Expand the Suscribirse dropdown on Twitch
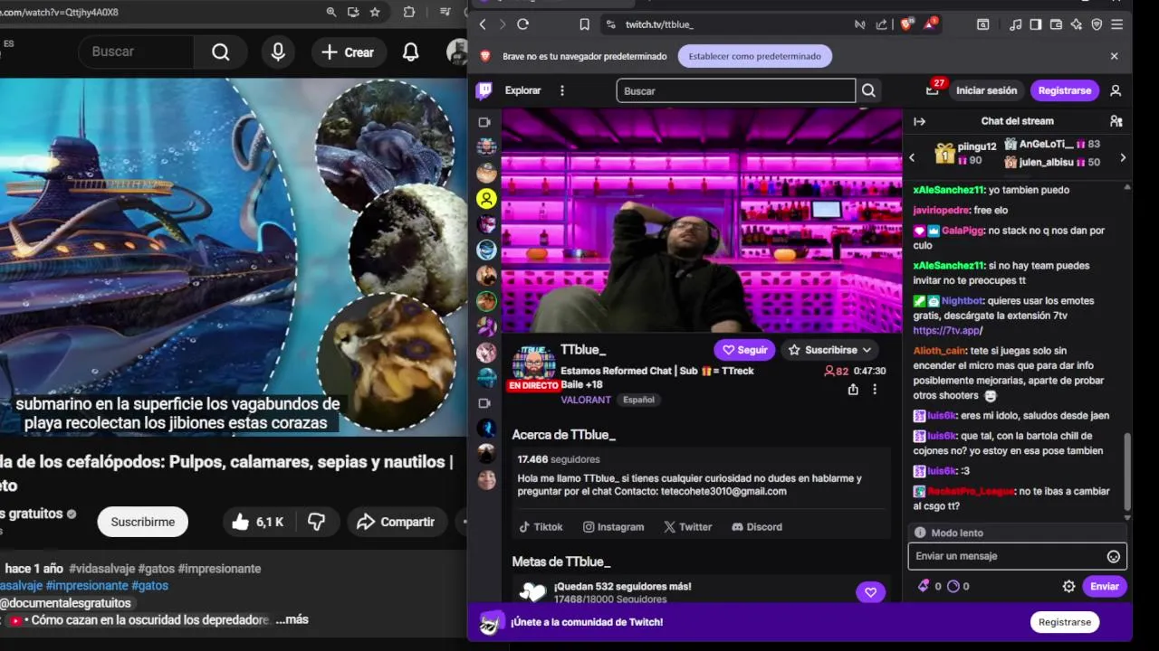The width and height of the screenshot is (1159, 651). pos(829,350)
